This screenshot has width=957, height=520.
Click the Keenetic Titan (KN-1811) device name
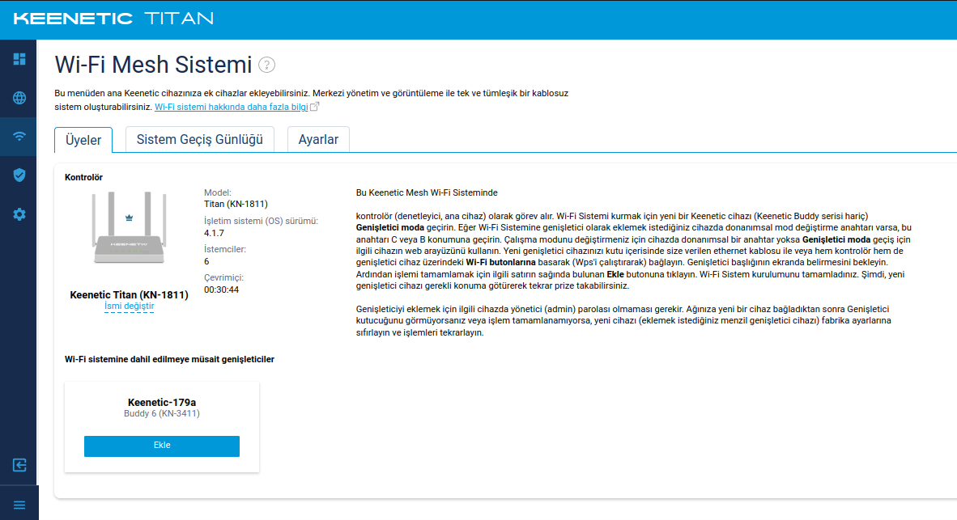coord(129,295)
